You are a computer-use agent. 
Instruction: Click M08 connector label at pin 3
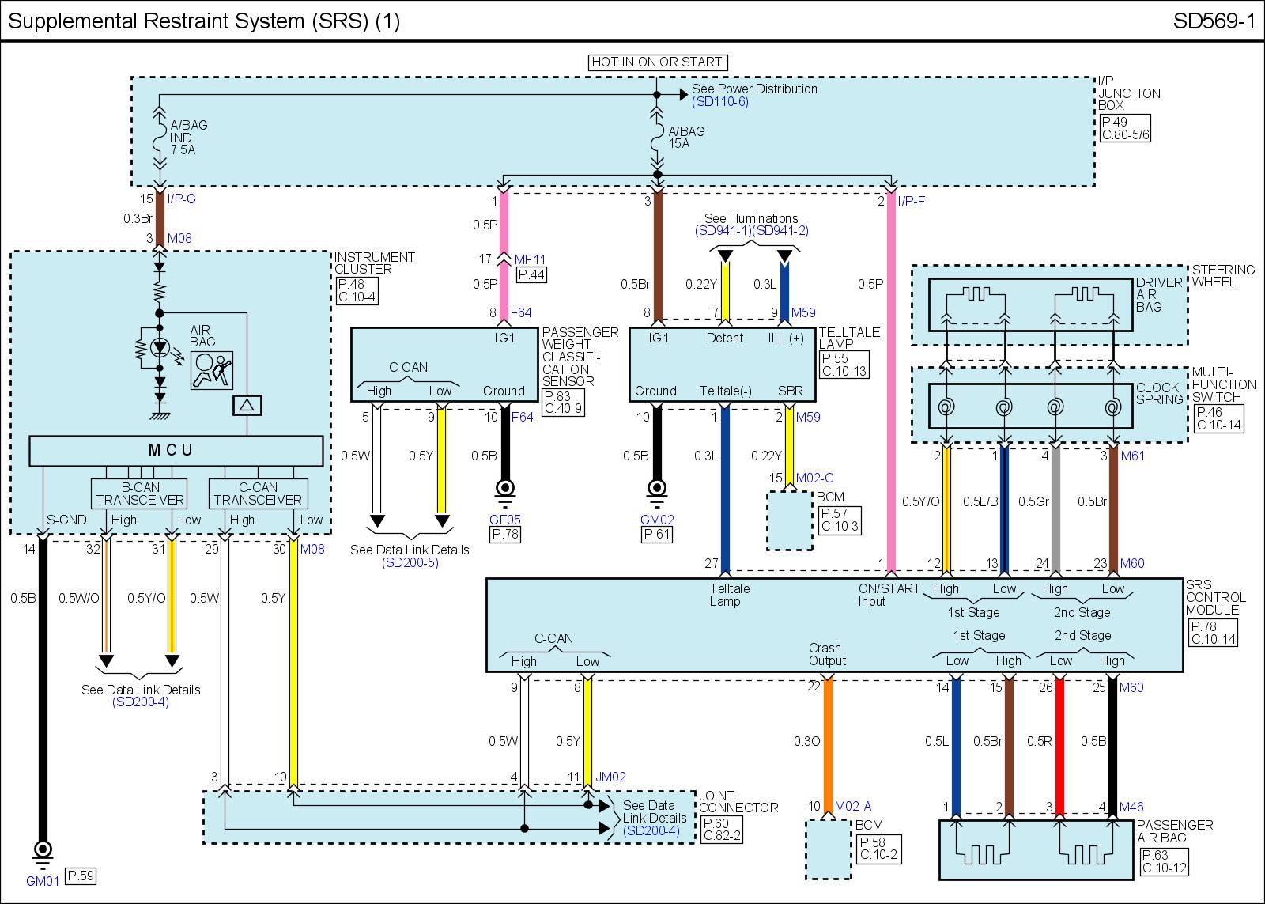click(179, 238)
